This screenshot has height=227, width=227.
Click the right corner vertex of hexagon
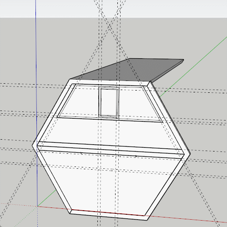190,153
